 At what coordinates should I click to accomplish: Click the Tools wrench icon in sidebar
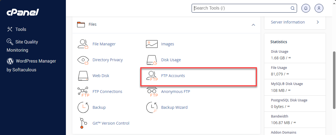10,29
